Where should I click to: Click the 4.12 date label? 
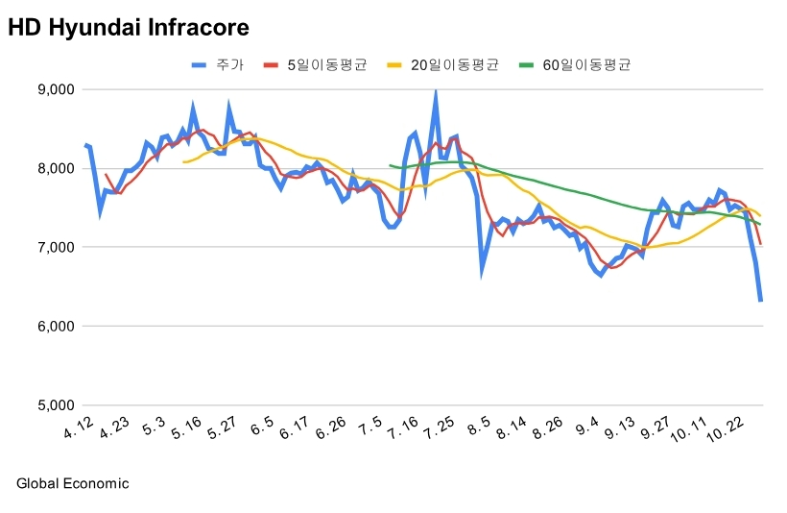point(79,427)
